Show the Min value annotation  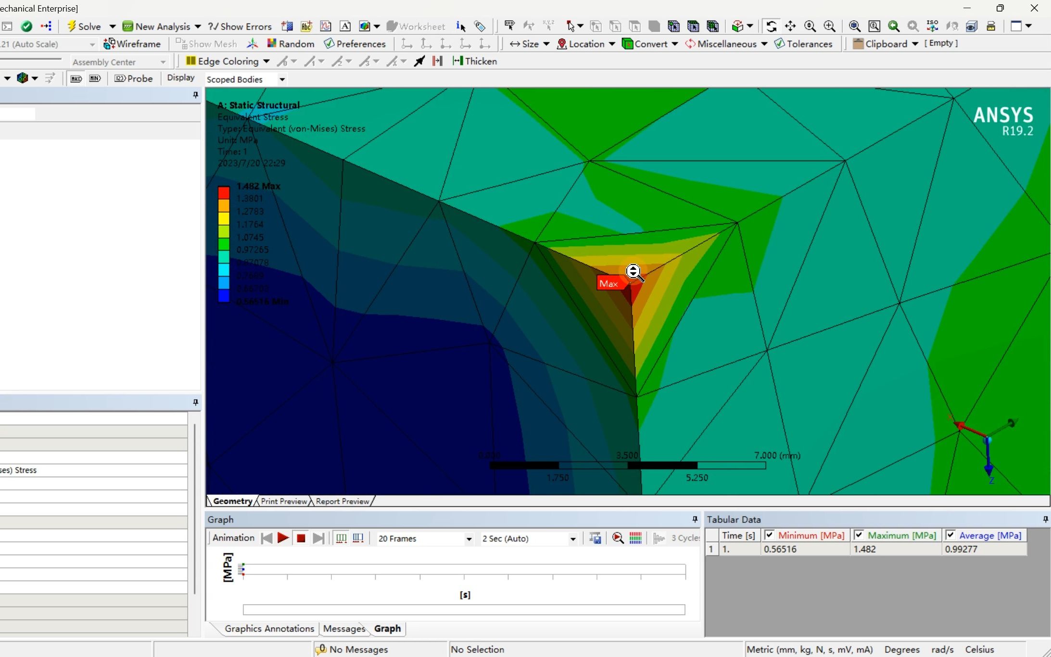click(x=95, y=78)
